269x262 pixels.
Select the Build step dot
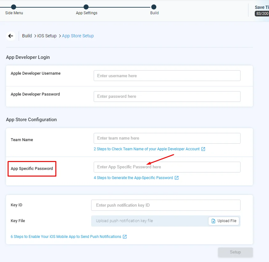[154, 7]
